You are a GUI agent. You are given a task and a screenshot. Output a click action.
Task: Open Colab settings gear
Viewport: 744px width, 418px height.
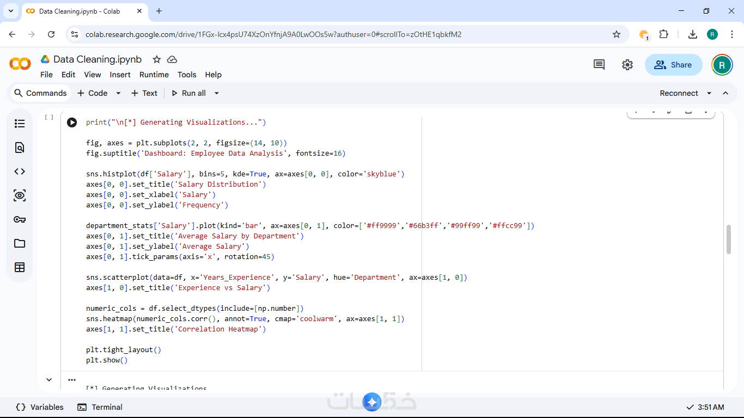coord(627,65)
